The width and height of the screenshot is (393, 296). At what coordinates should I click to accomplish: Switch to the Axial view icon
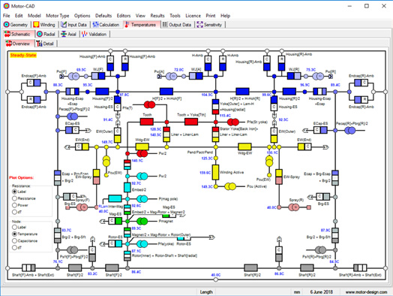coord(64,34)
